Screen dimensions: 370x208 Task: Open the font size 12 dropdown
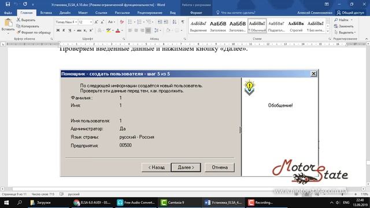pyautogui.click(x=91, y=22)
